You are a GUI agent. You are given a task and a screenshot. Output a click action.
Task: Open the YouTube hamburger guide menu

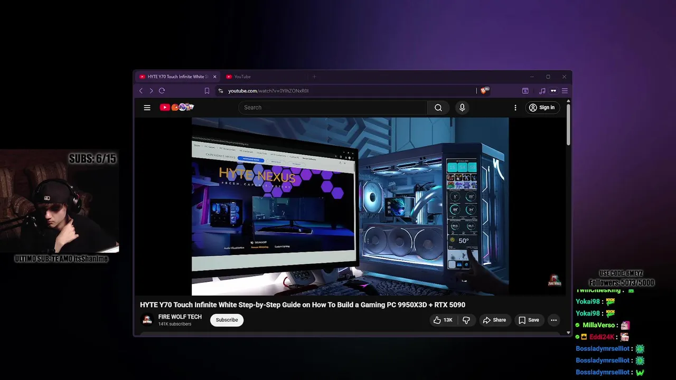pyautogui.click(x=147, y=108)
